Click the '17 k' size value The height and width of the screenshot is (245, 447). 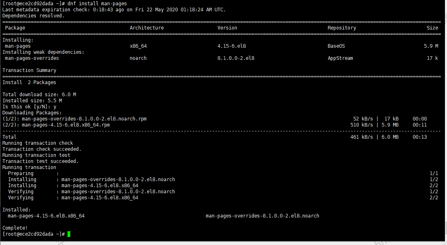pos(432,58)
